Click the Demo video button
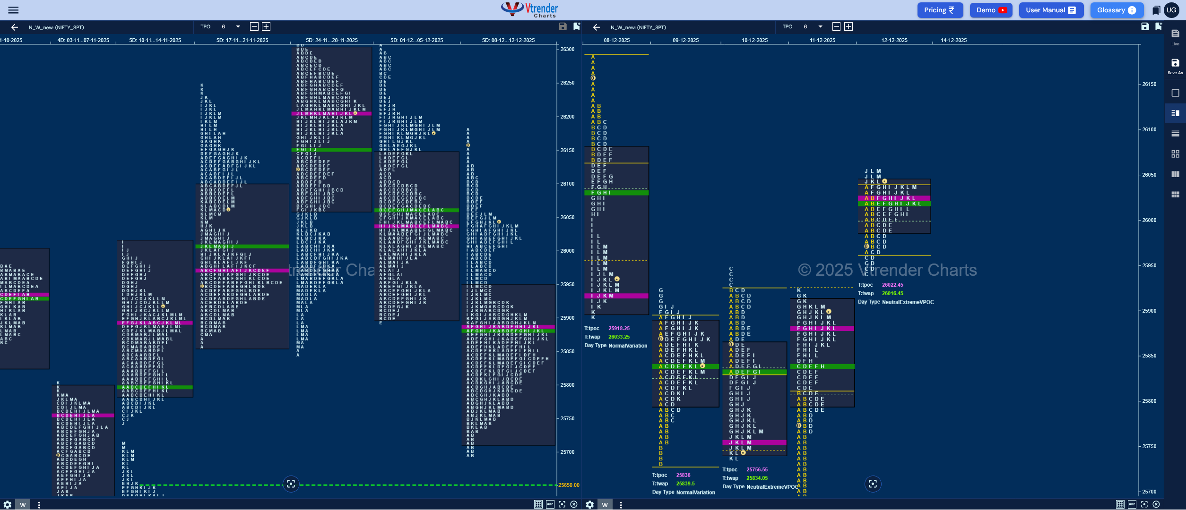Viewport: 1186px width, 510px height. coord(991,10)
